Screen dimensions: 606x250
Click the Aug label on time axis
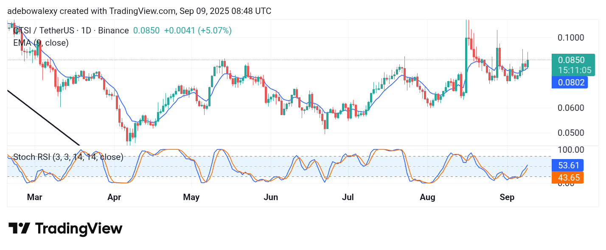(x=427, y=197)
